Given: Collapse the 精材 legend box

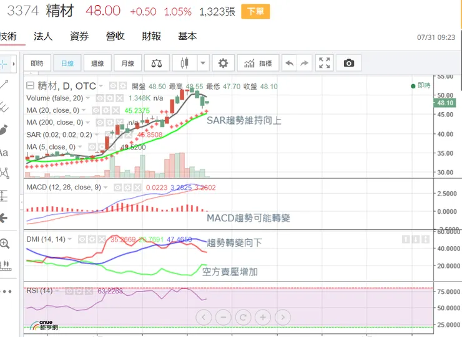Looking at the screenshot, I should coord(31,85).
